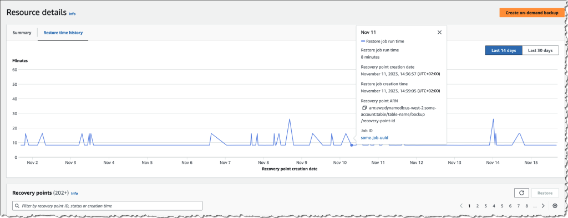
Task: Click the 8 minutes value text
Action: (x=370, y=57)
